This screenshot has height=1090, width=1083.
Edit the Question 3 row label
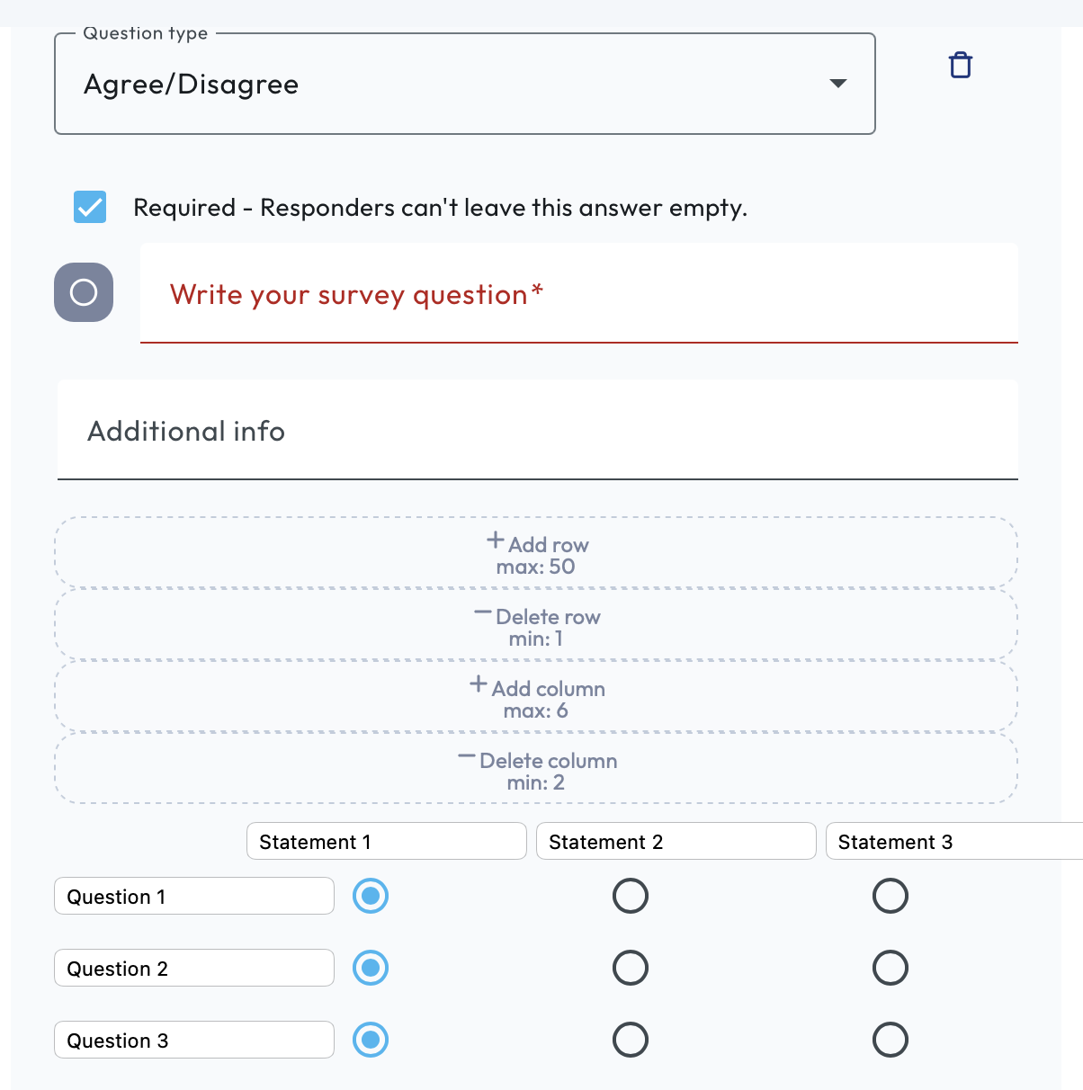[x=194, y=1041]
